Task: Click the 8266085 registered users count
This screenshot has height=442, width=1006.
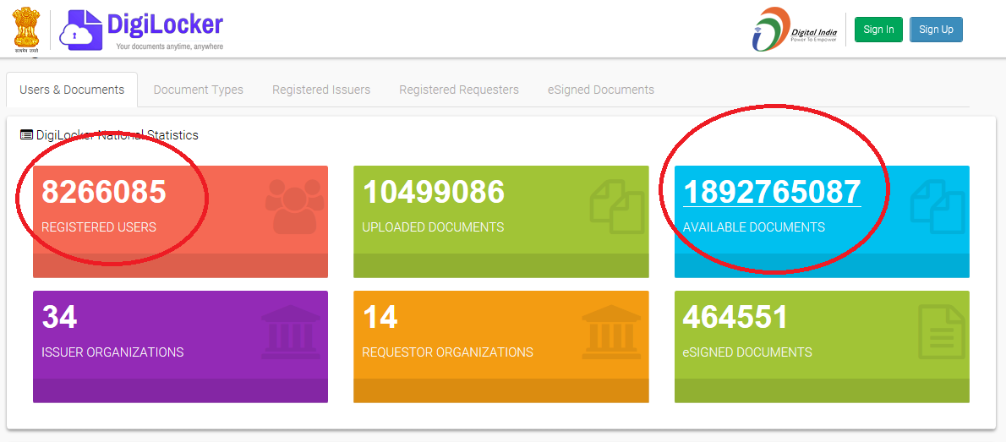Action: click(104, 192)
